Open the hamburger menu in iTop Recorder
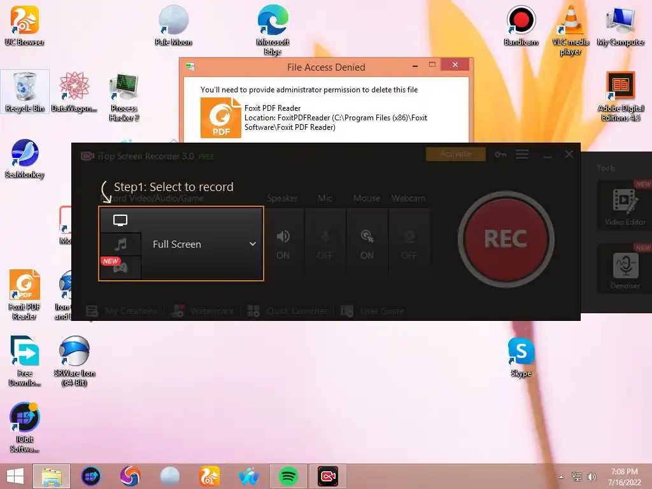The height and width of the screenshot is (489, 652). pos(522,154)
